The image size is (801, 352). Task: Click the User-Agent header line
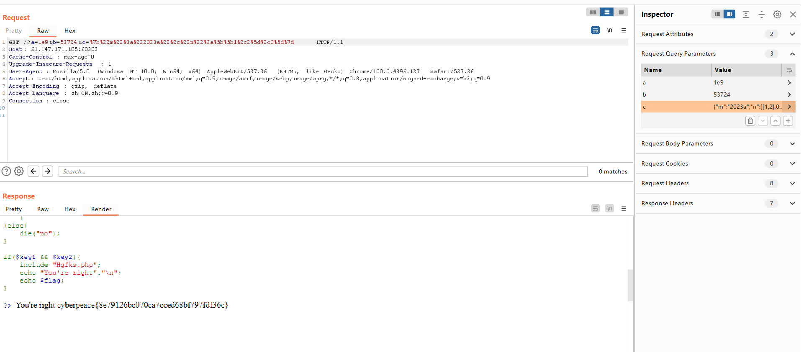point(241,71)
